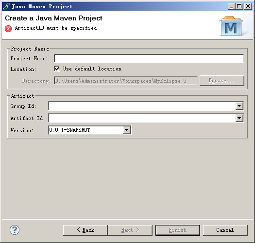Click the Next button
Screen dimensions: 255x243
tap(130, 230)
